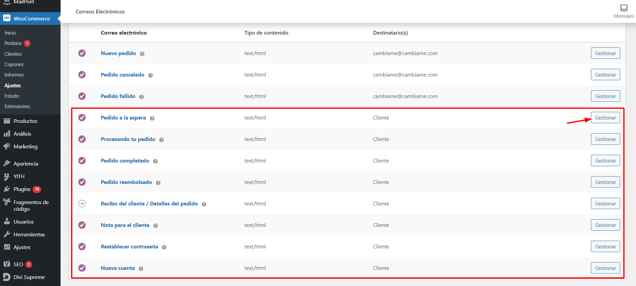Open Informes in WooCommerce submenu

tap(14, 75)
